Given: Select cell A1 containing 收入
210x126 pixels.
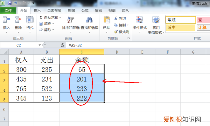Looking at the screenshot, I should (x=21, y=59).
